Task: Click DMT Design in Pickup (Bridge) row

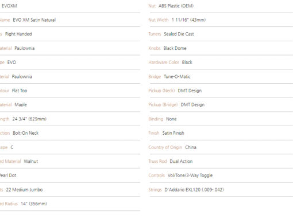Action: tap(192, 105)
